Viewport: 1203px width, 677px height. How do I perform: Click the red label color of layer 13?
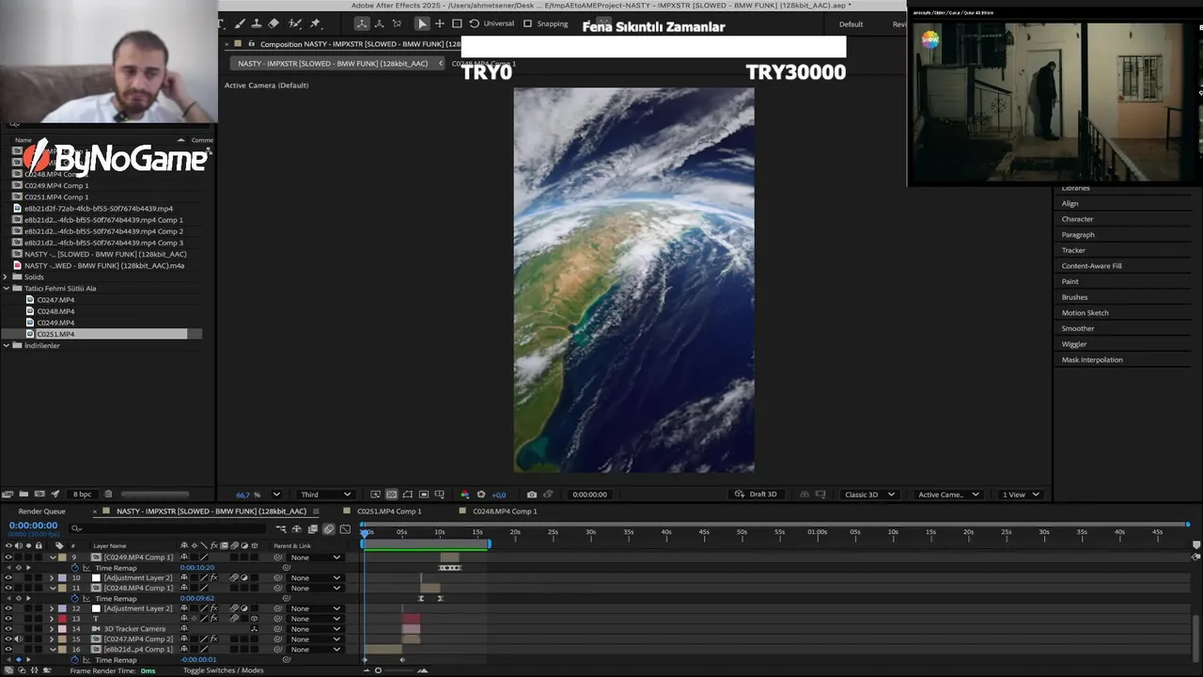pos(63,619)
